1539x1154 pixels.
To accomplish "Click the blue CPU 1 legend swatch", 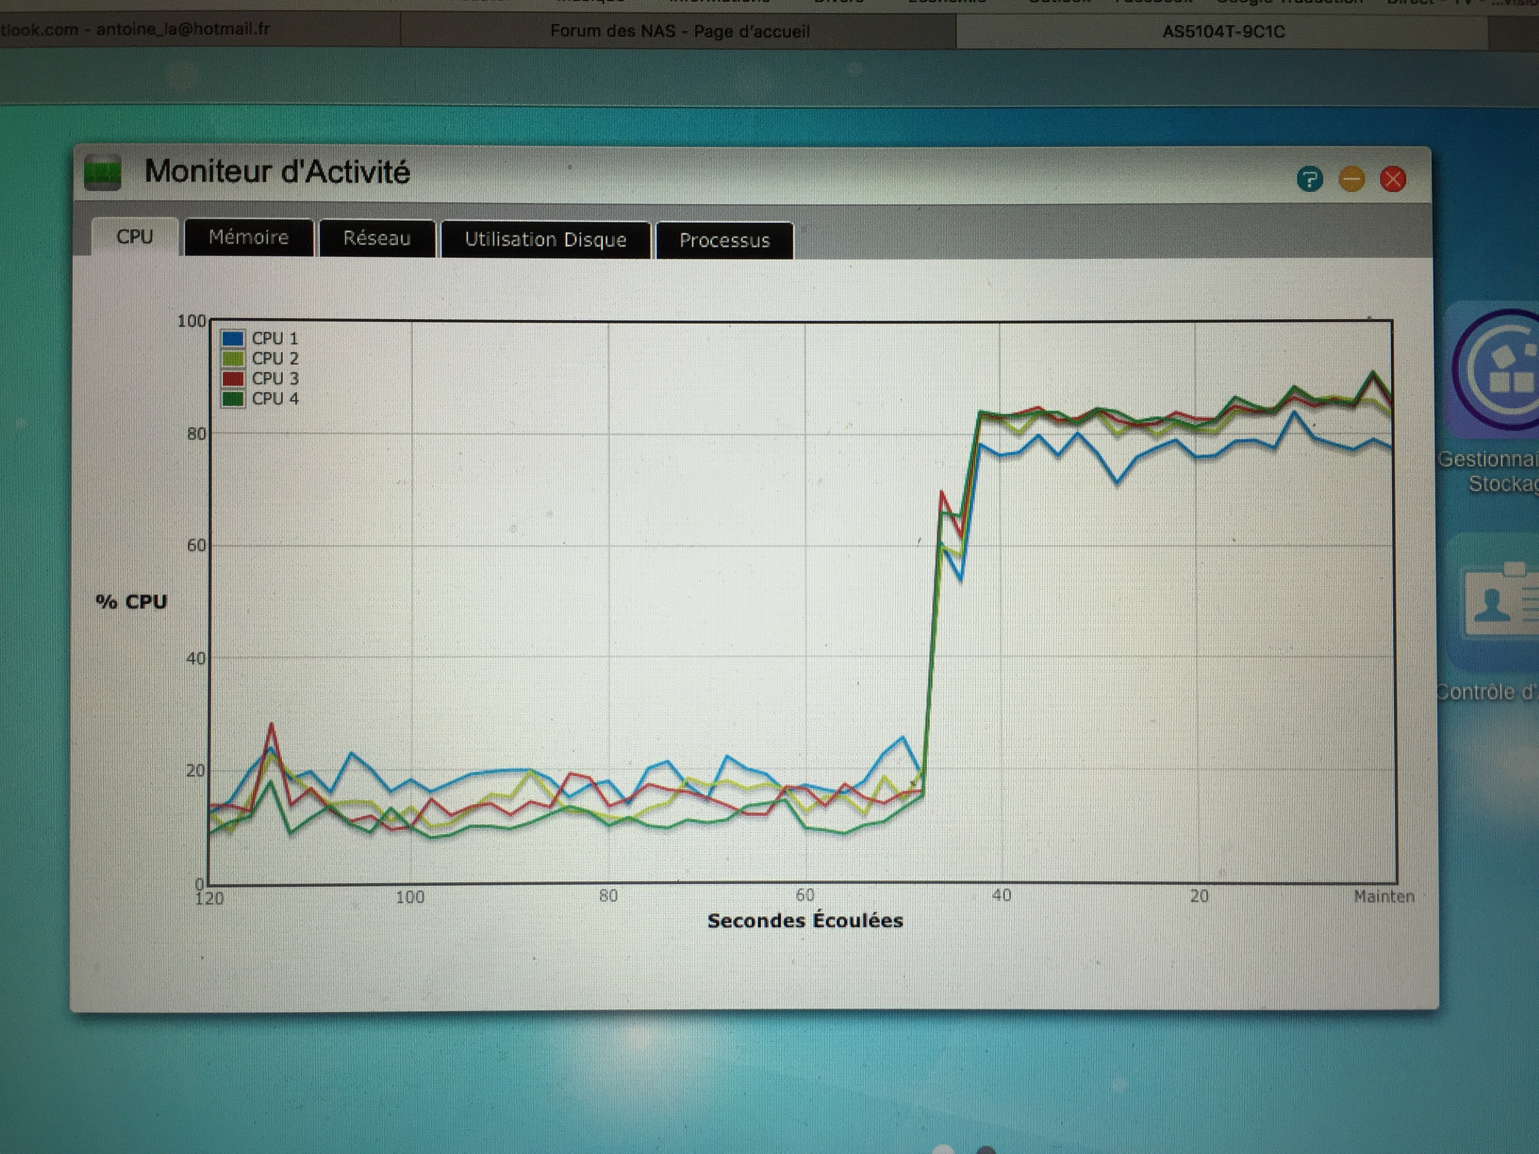I will pyautogui.click(x=233, y=339).
